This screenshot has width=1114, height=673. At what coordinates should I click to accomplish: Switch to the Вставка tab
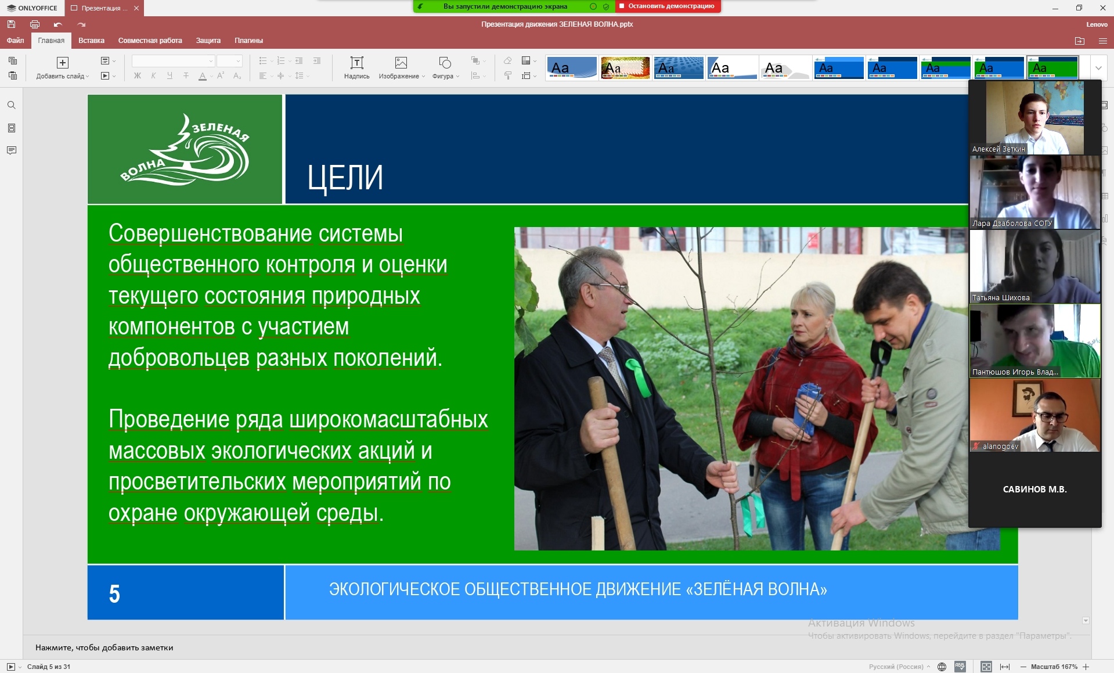point(91,41)
